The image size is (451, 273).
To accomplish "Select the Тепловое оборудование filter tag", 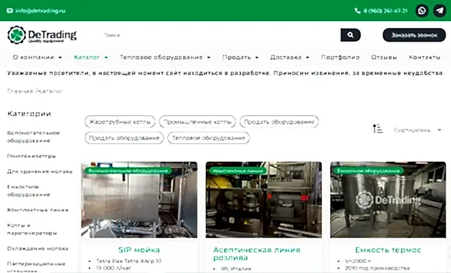I will [208, 138].
